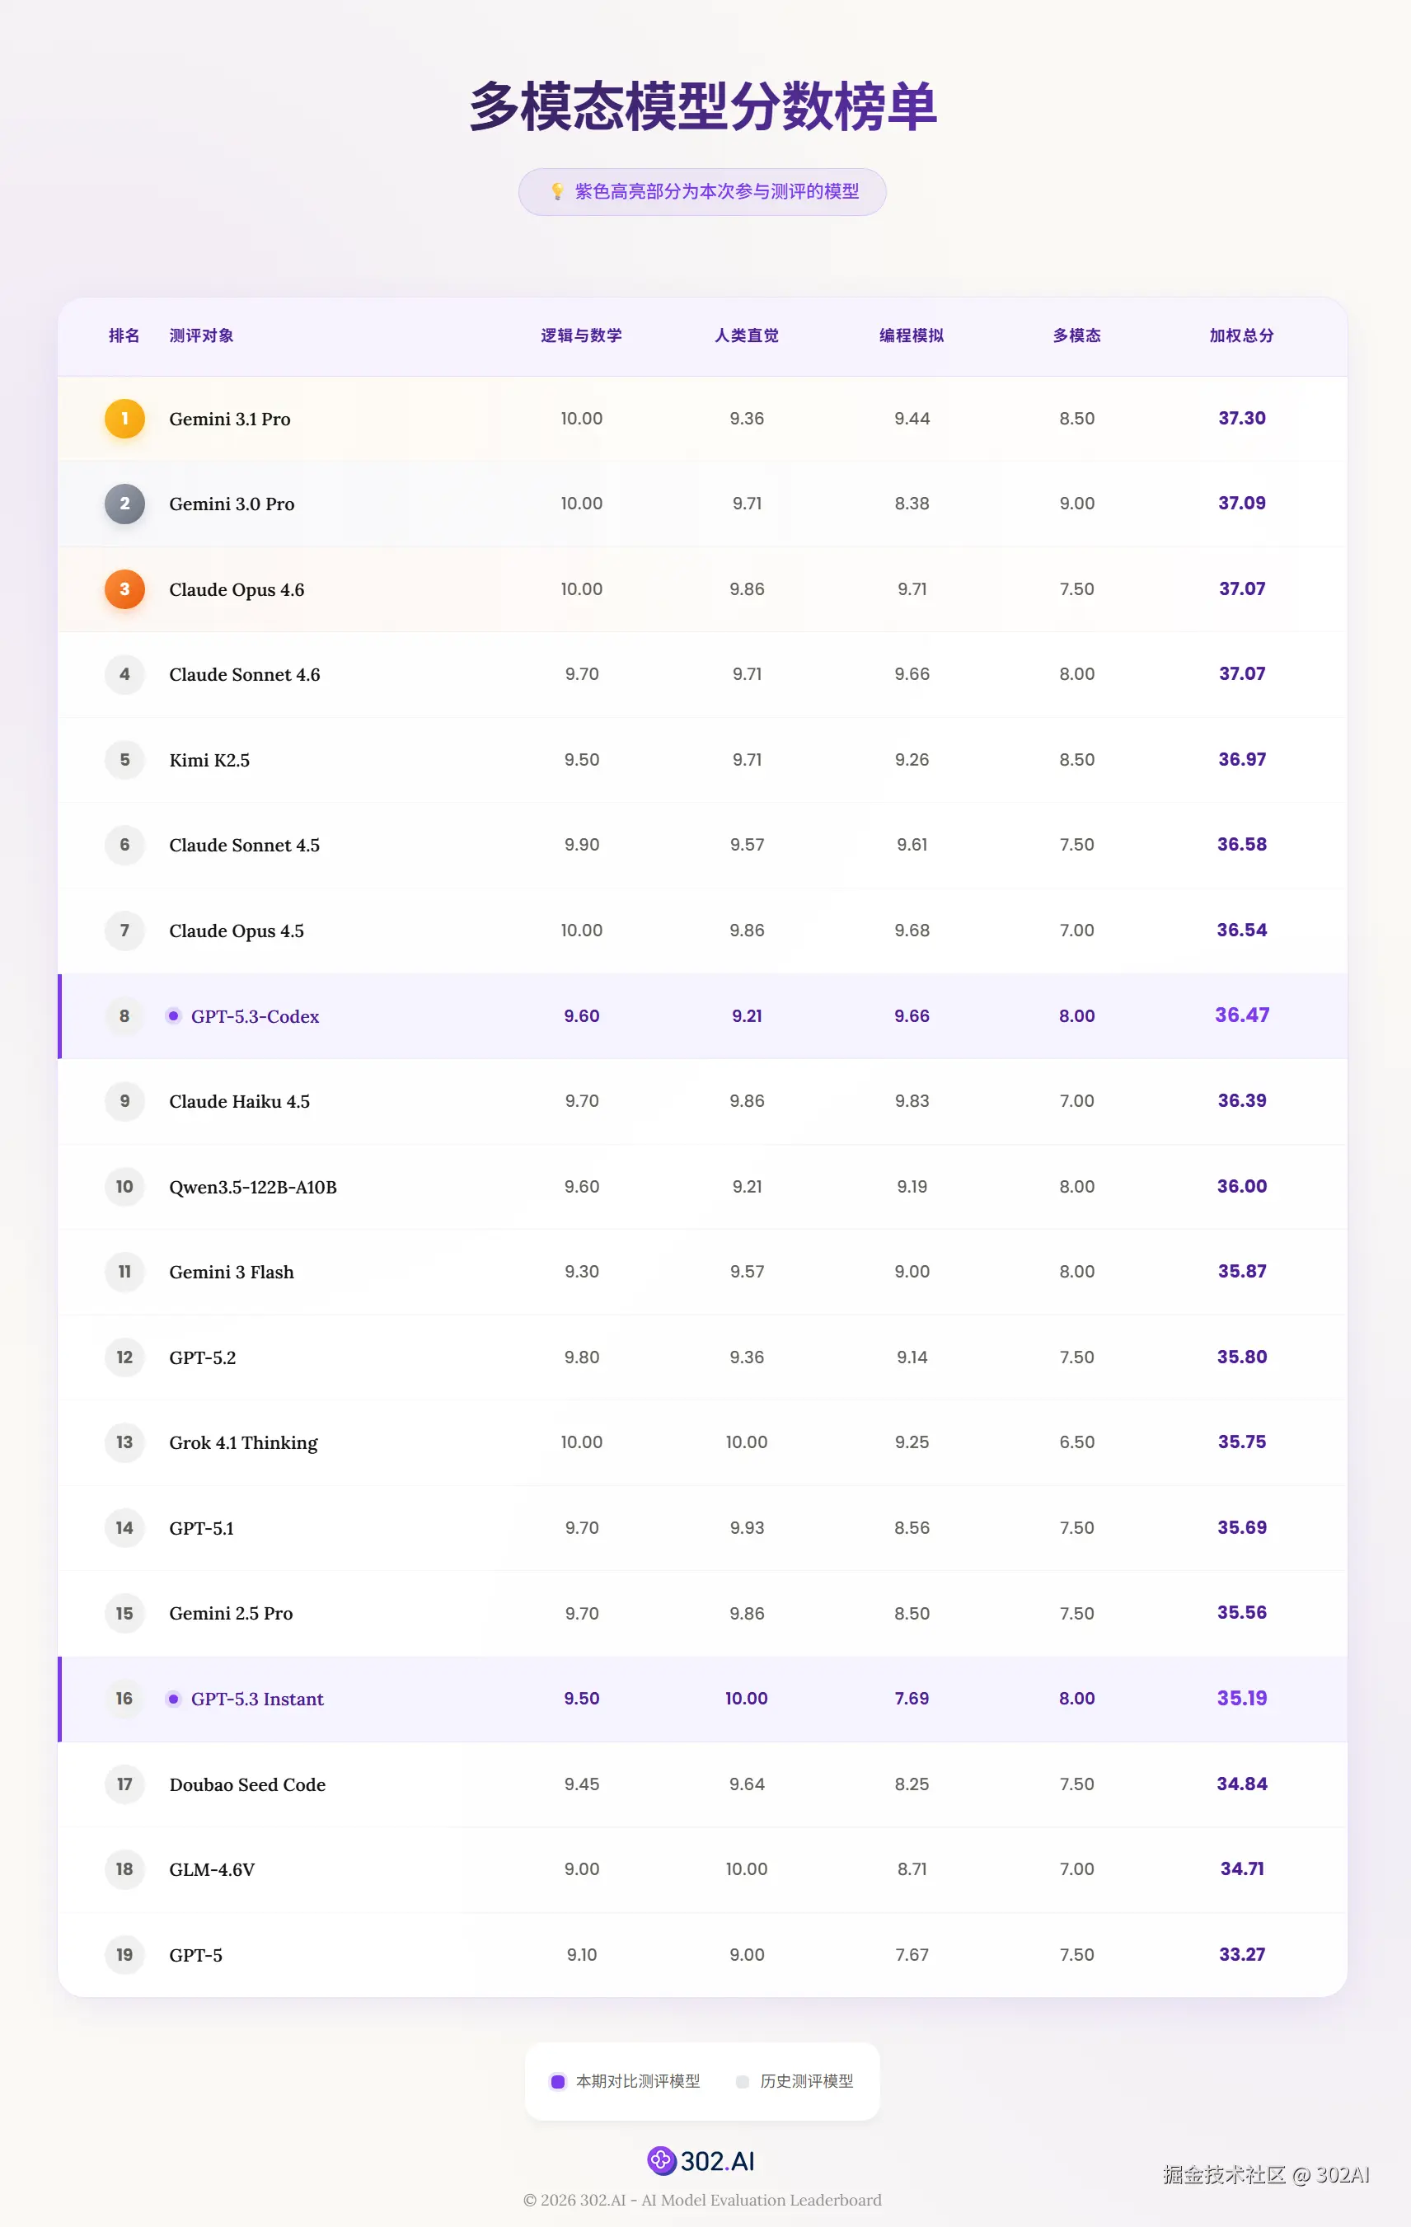Click the rank 19 number badge
The image size is (1411, 2227).
(x=124, y=1954)
